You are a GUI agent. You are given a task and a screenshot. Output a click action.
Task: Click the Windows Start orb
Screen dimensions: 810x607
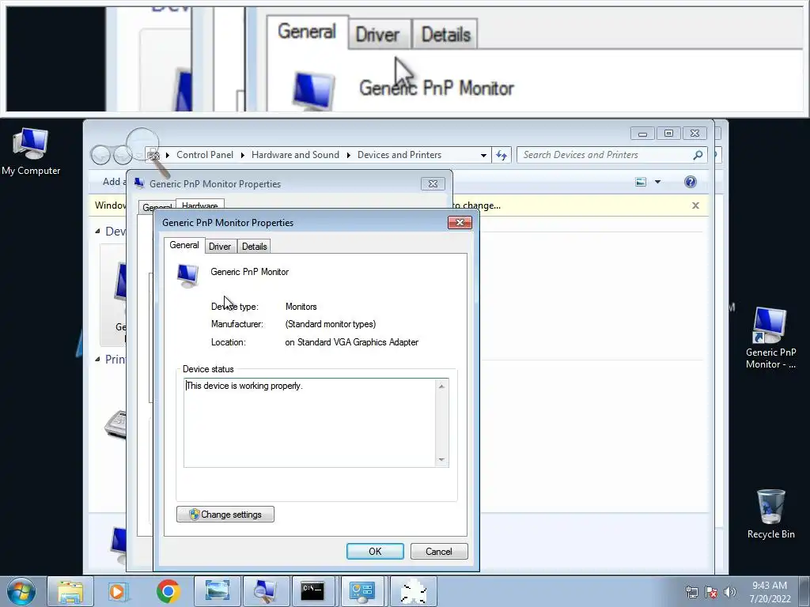click(x=21, y=591)
